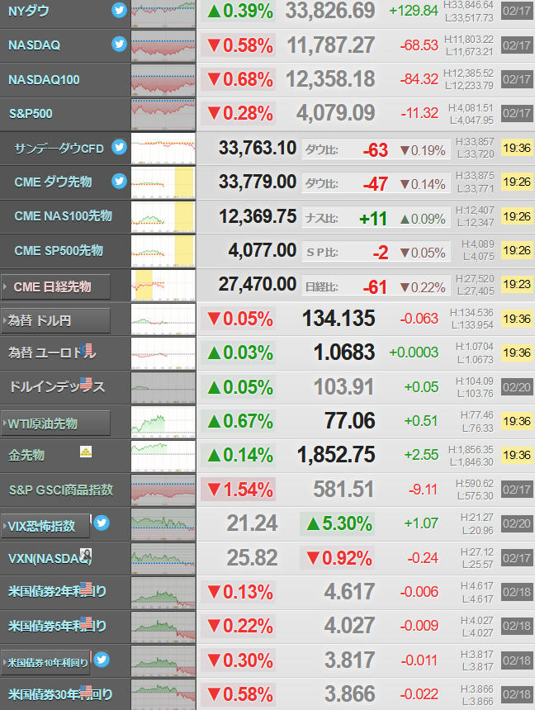Open the NASDAQ100 index link
The width and height of the screenshot is (535, 710).
44,80
